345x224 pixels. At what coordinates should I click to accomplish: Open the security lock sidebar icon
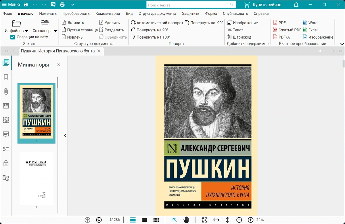tap(6, 163)
